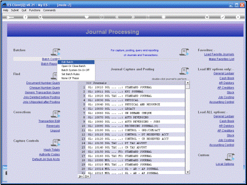Click the journals list scroll down arrow
The image size is (247, 185).
pos(188,172)
